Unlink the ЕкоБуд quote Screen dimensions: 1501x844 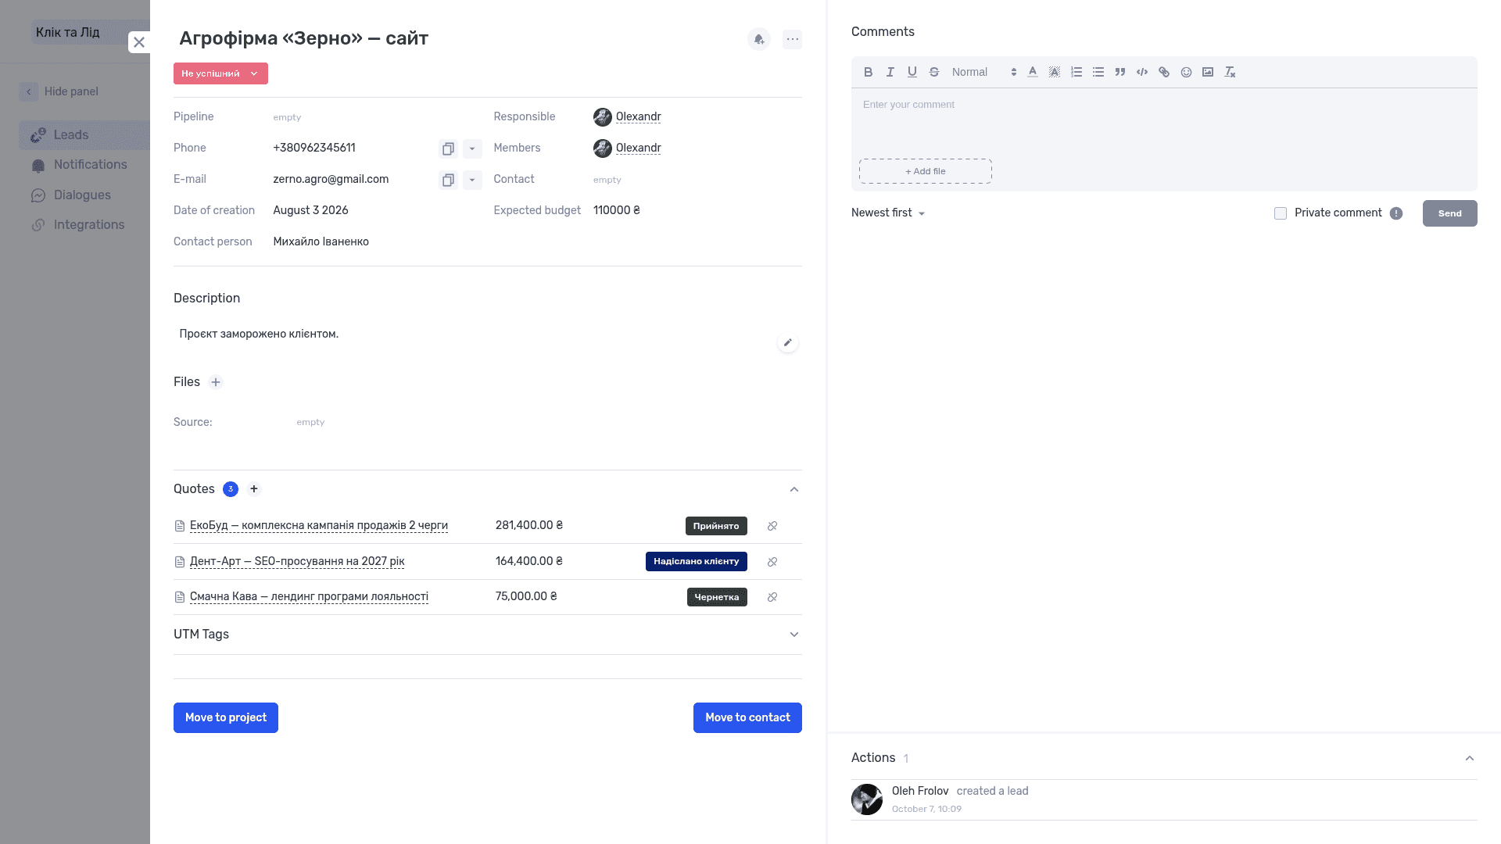click(772, 526)
